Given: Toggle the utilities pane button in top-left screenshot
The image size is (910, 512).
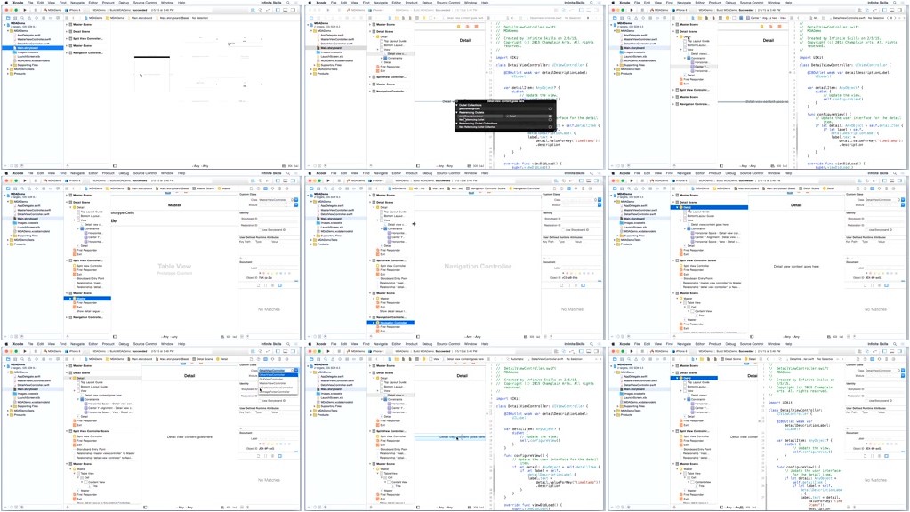Looking at the screenshot, I should tap(293, 10).
